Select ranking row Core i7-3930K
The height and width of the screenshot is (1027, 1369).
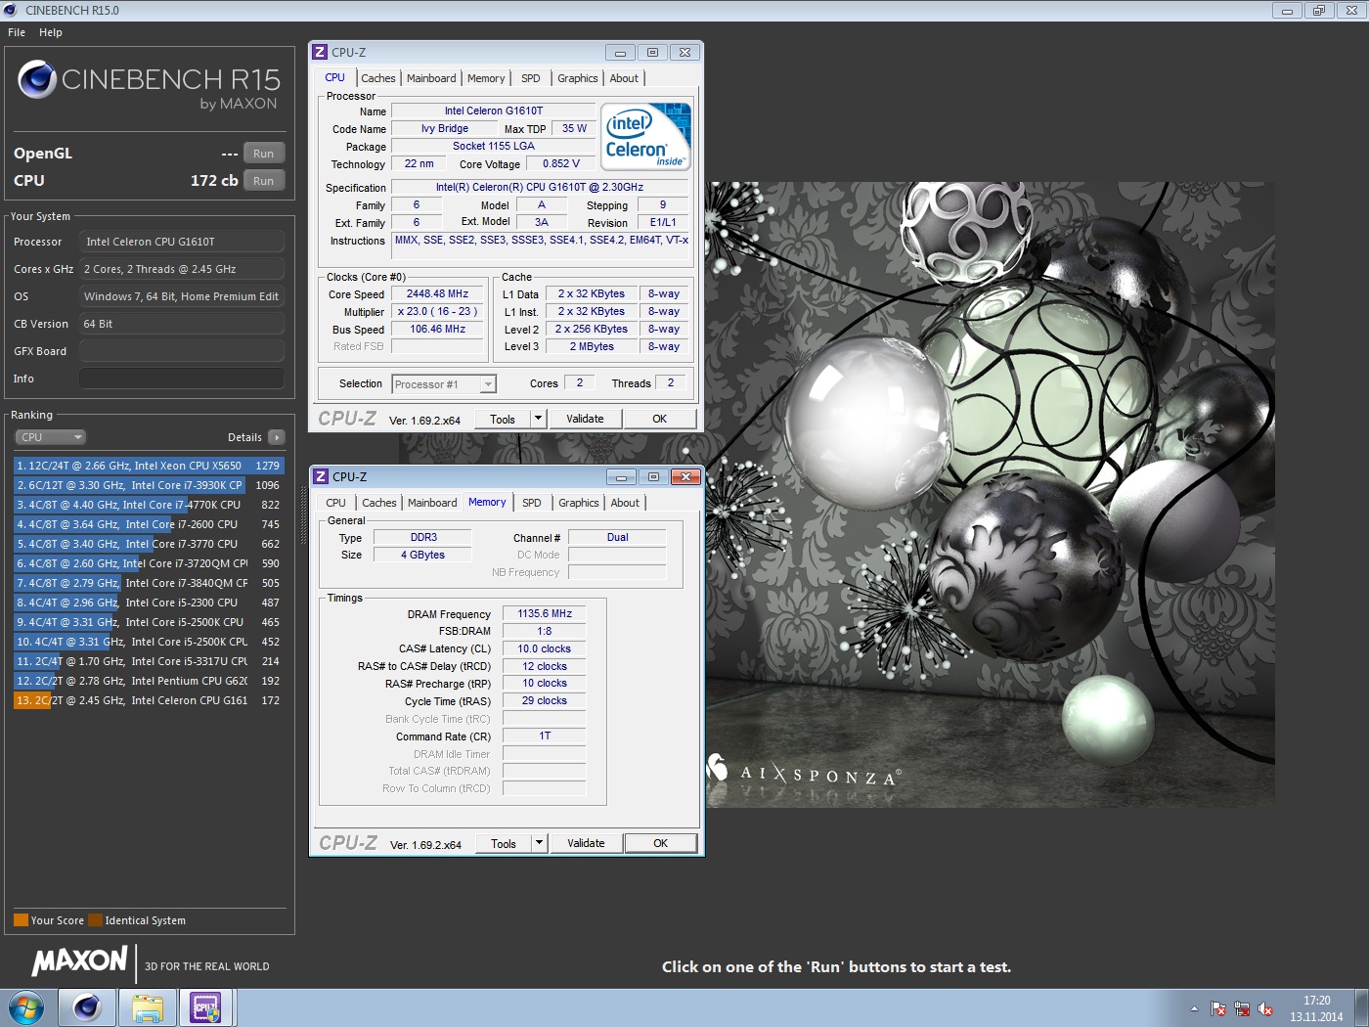[149, 485]
